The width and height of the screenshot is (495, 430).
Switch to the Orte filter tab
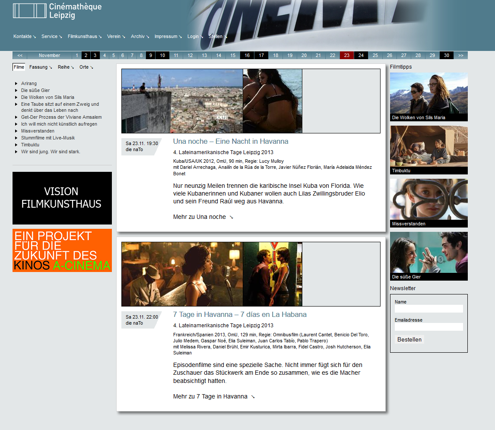[86, 67]
